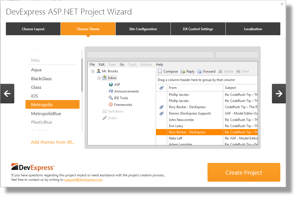
Task: Select the Metropolis theme
Action: coord(52,105)
